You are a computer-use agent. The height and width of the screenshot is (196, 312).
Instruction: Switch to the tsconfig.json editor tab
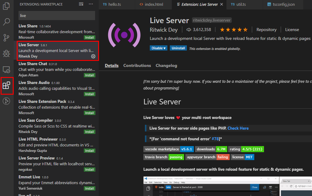click(283, 4)
